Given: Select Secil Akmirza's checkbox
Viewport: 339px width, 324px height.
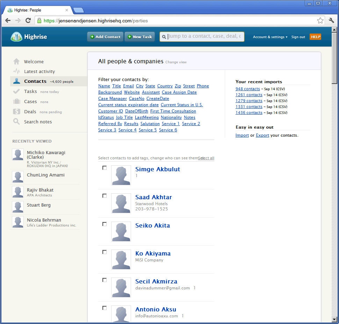Looking at the screenshot, I should tap(104, 280).
